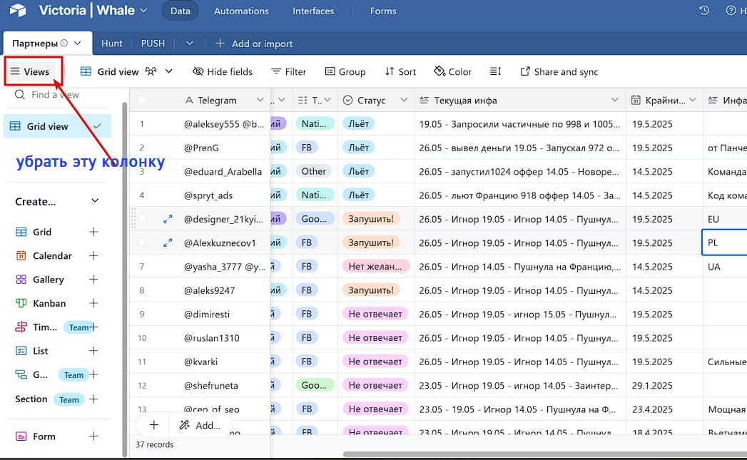Collapse the Create section chevron

[95, 201]
